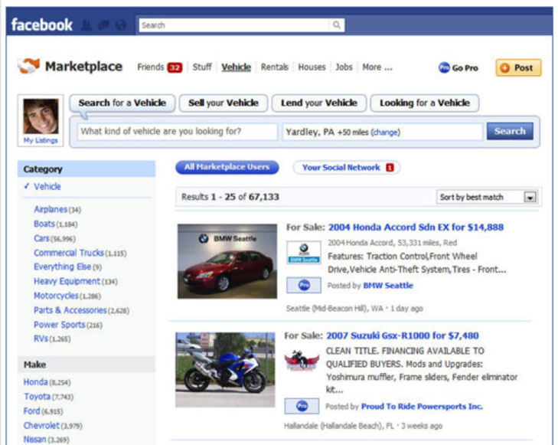Click the search magnifier icon

pos(336,25)
